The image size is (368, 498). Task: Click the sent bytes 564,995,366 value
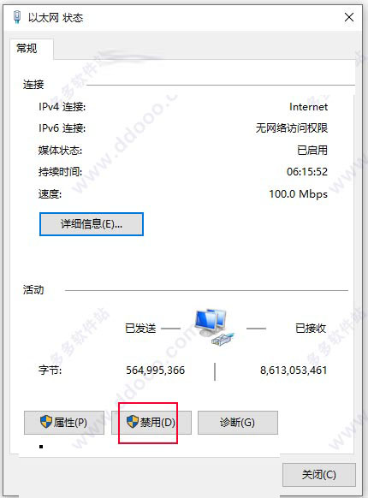[x=156, y=371]
